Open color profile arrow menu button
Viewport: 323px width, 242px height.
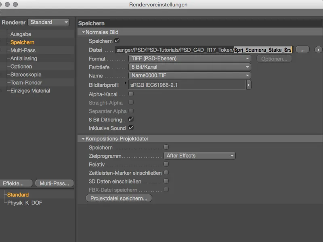pos(249,85)
